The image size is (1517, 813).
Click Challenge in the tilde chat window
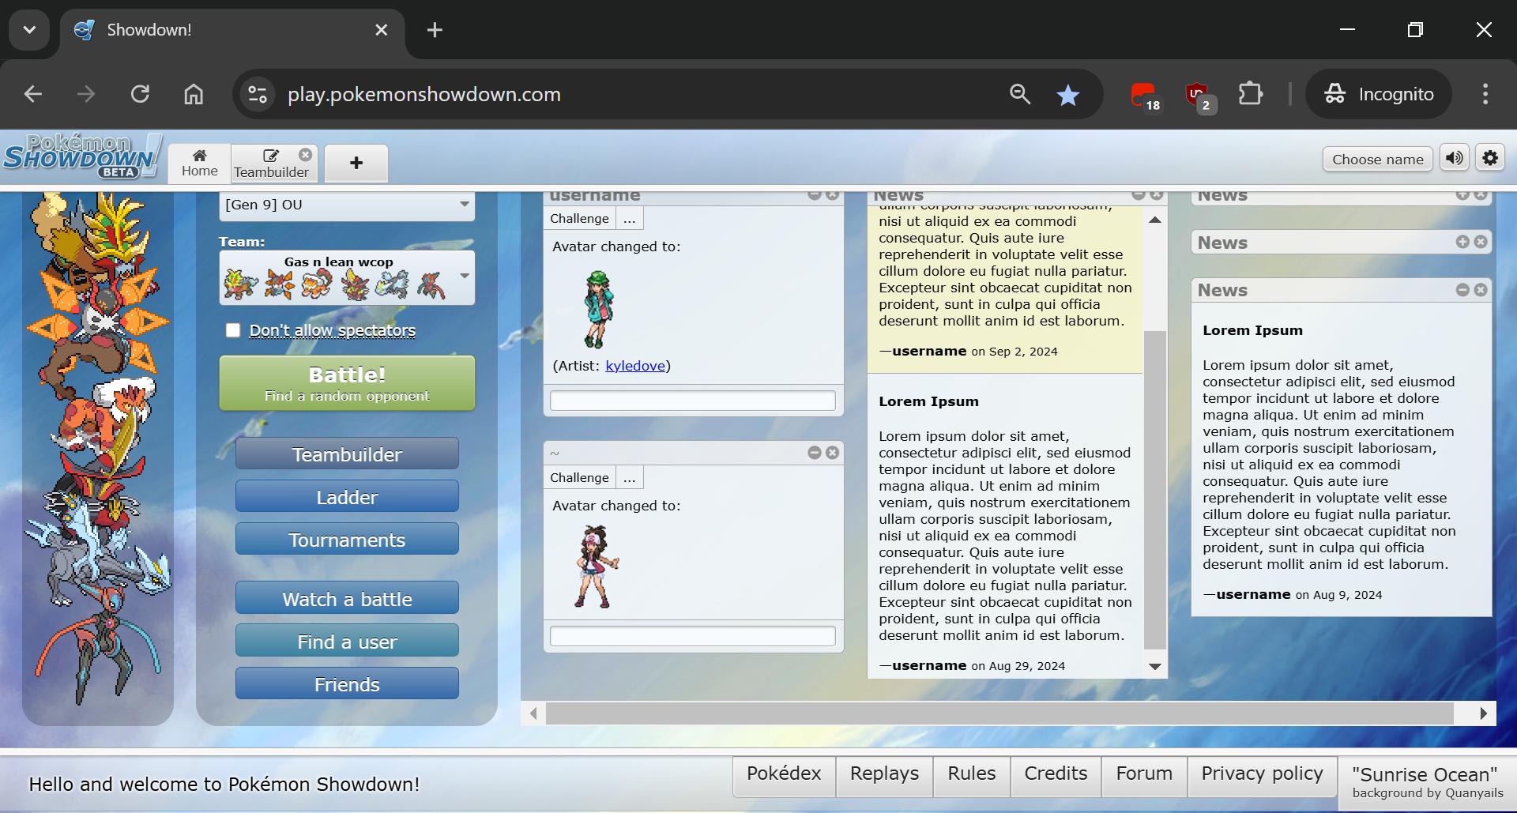(579, 477)
